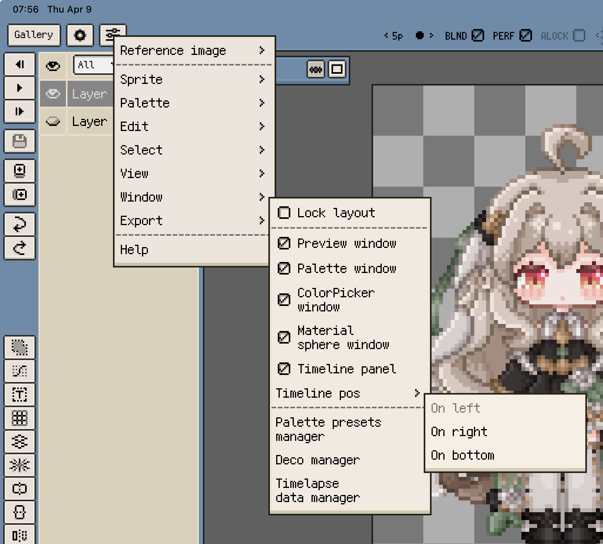Step to the previous frame
The height and width of the screenshot is (544, 603).
(x=19, y=64)
